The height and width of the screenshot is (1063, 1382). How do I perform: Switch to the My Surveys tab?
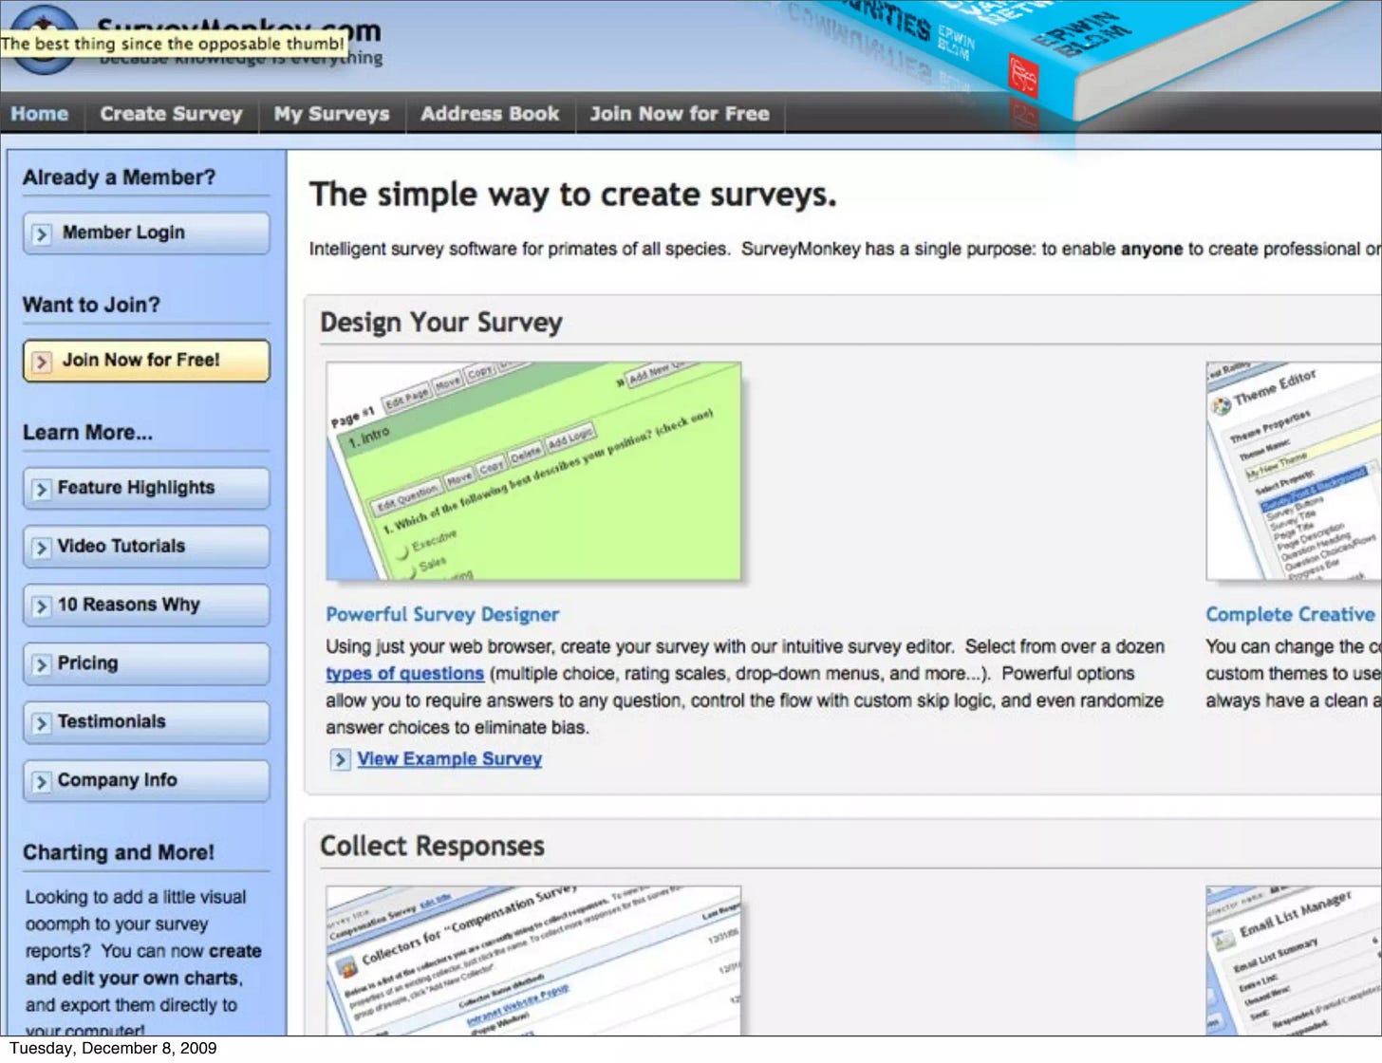point(330,114)
